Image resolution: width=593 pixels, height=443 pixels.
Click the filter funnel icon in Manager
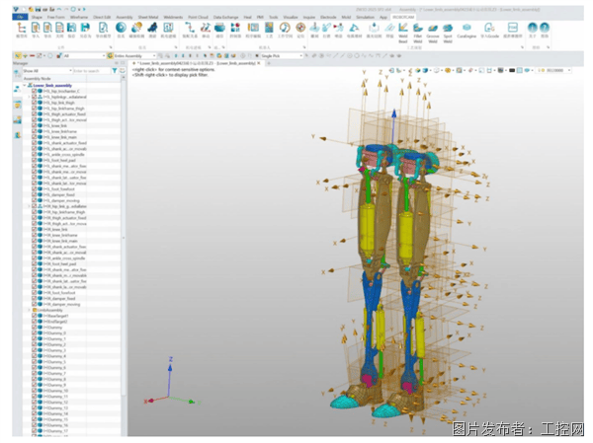coord(115,71)
